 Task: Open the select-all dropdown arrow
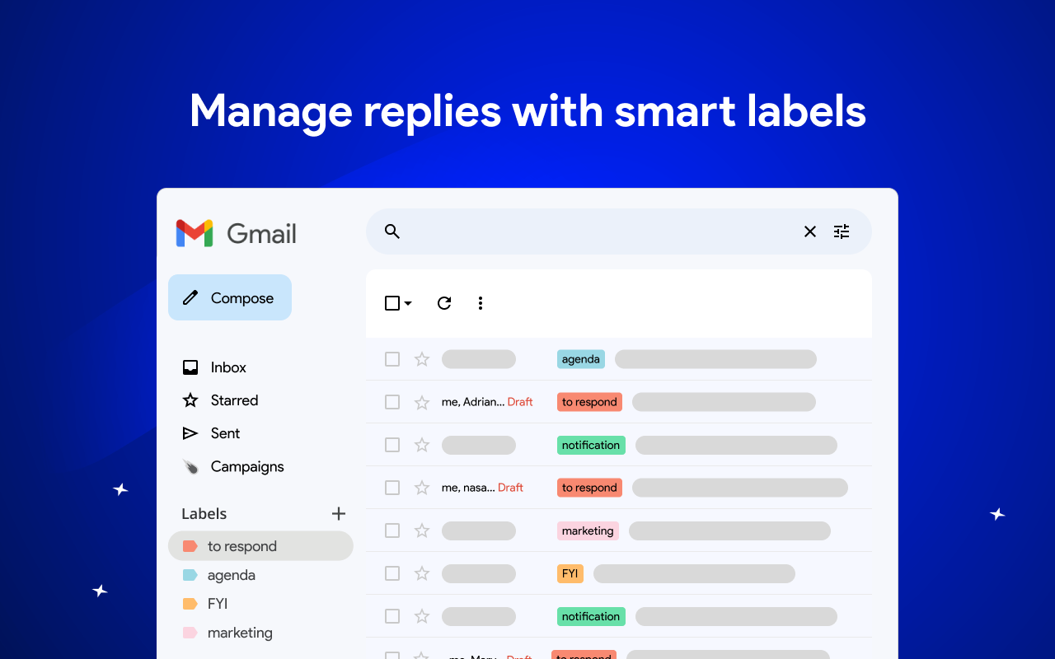[408, 303]
